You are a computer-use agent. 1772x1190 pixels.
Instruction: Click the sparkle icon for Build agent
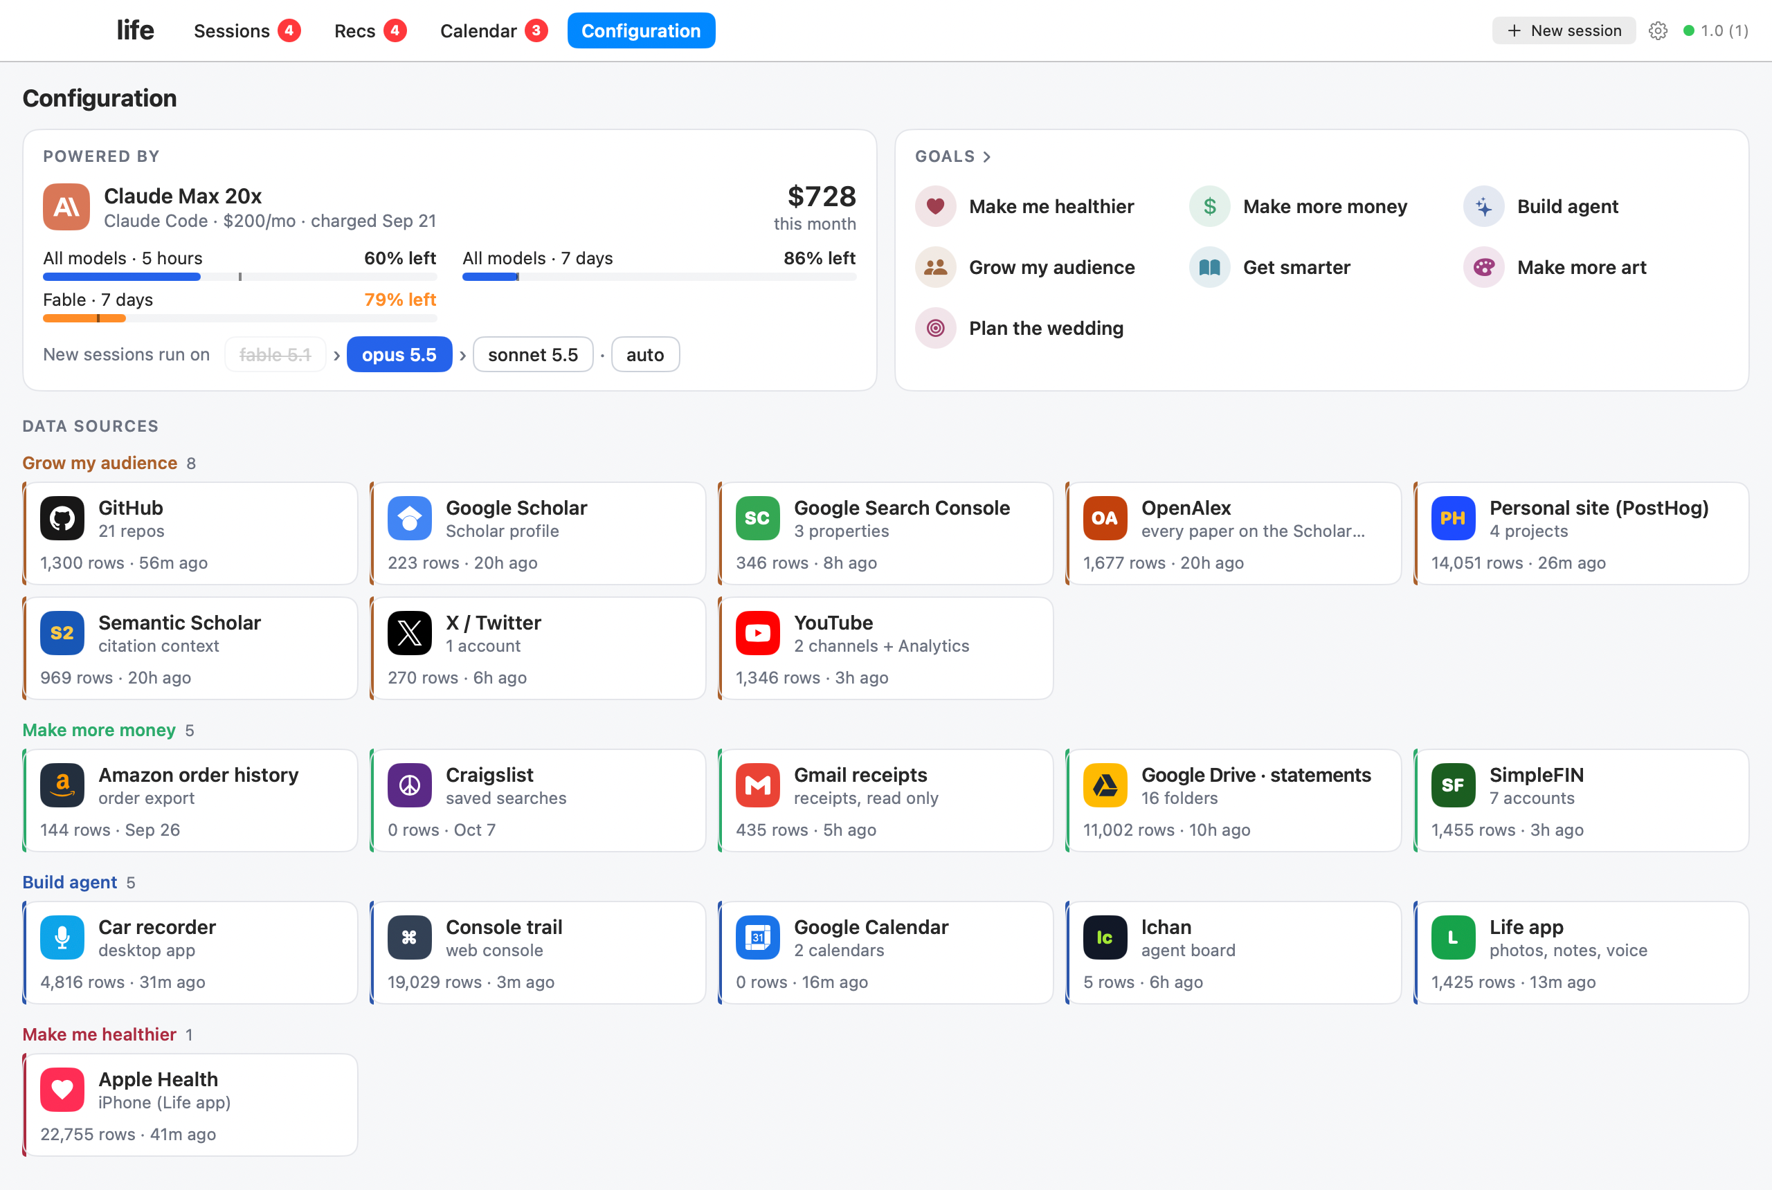pyautogui.click(x=1483, y=206)
